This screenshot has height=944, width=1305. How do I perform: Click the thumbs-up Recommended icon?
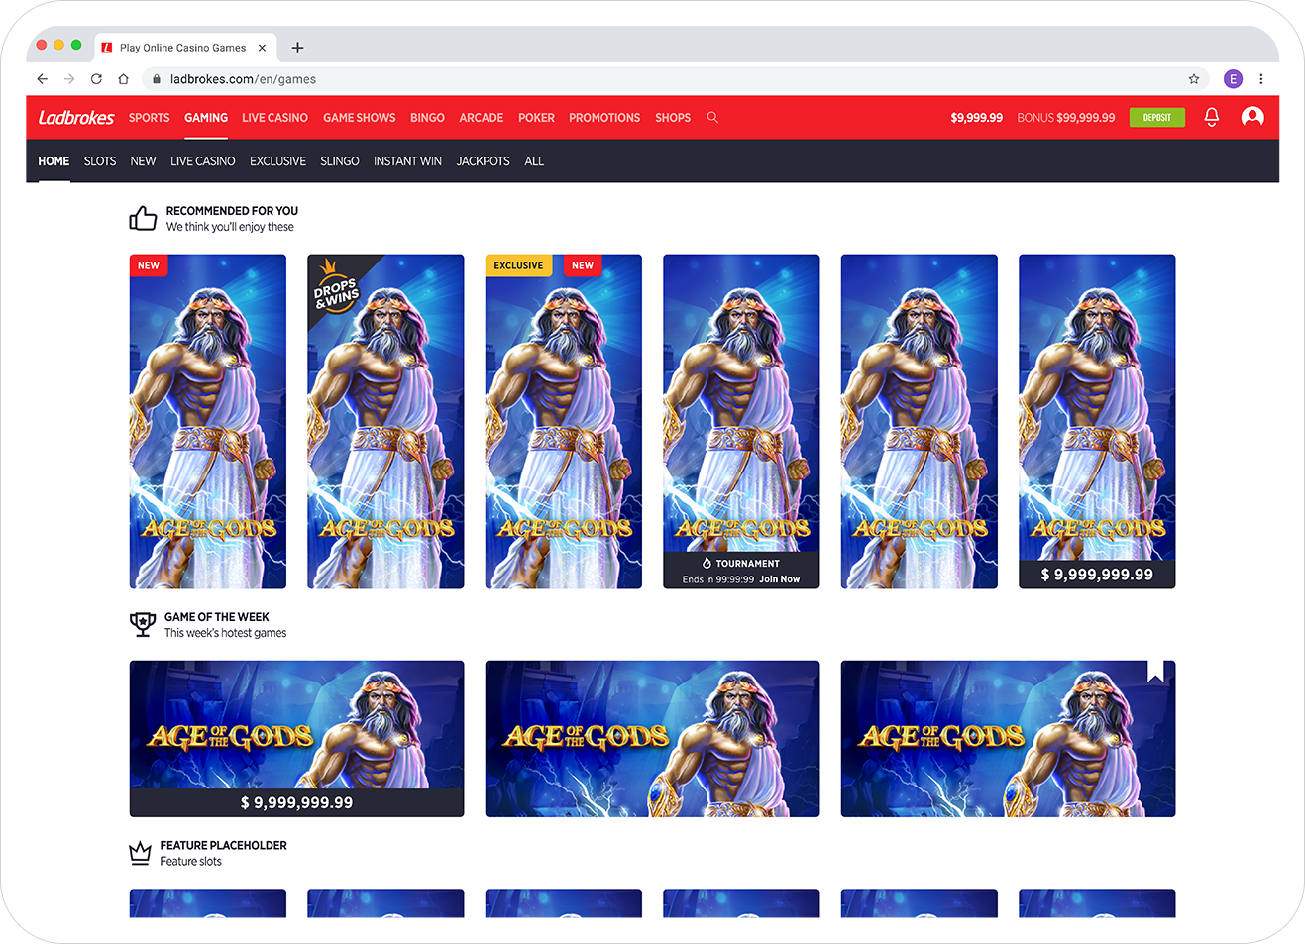point(143,218)
